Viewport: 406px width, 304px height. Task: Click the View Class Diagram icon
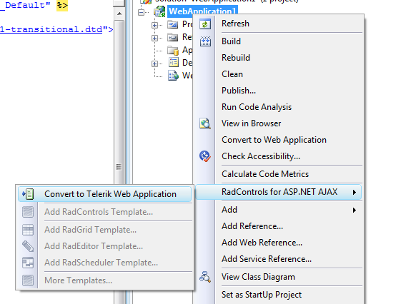pos(205,277)
